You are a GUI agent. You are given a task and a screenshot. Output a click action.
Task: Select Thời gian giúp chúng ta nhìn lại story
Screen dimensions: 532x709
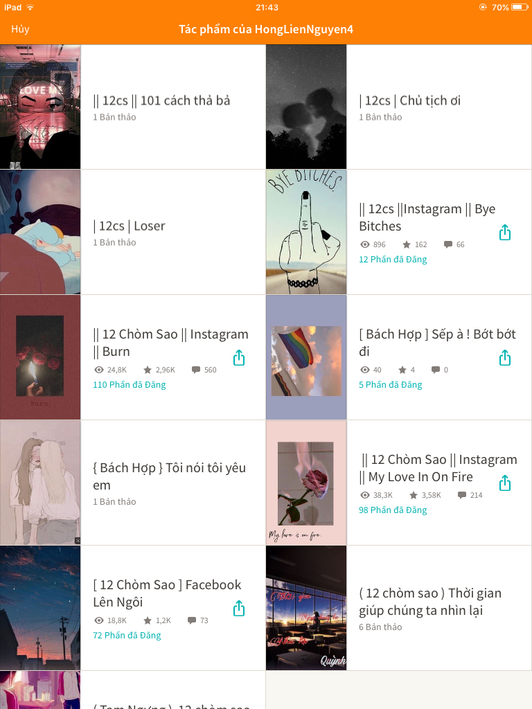(430, 602)
